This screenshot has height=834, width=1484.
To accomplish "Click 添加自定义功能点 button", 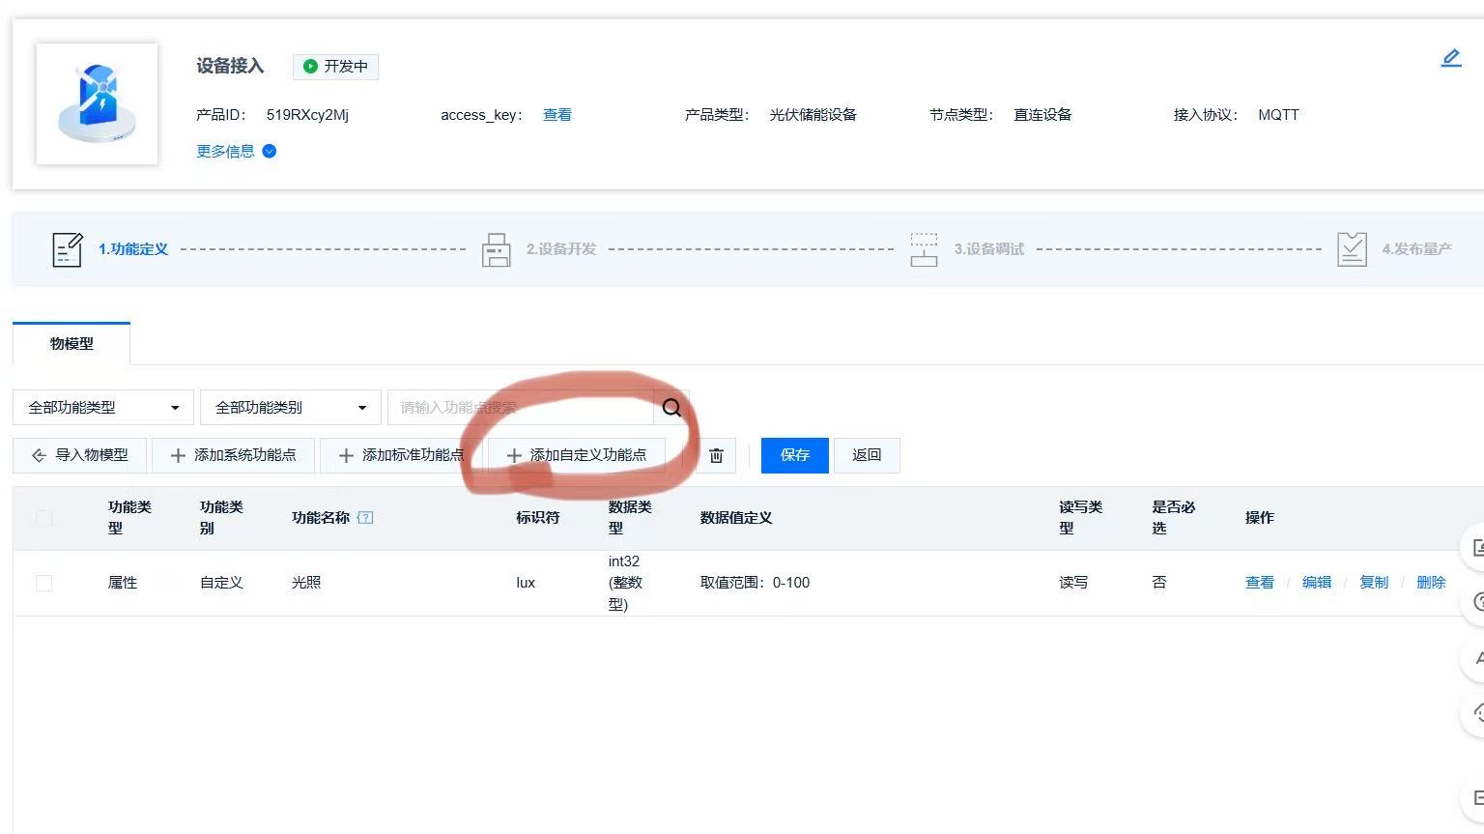I will (577, 454).
